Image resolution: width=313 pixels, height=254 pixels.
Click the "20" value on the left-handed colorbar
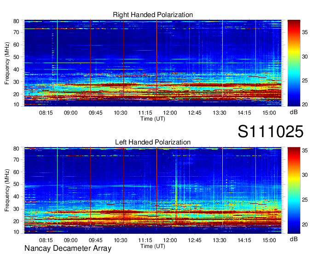point(305,225)
